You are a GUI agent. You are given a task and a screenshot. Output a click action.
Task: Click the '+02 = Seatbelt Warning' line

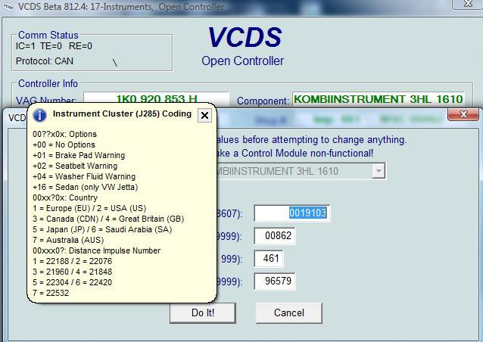click(x=75, y=166)
